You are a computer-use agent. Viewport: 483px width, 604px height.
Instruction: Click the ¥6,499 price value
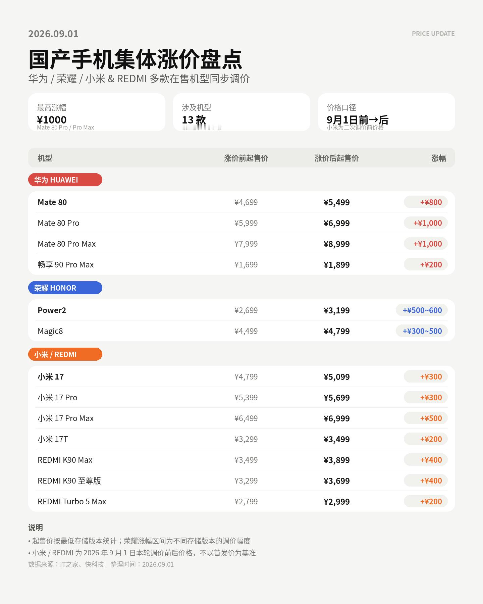[246, 418]
